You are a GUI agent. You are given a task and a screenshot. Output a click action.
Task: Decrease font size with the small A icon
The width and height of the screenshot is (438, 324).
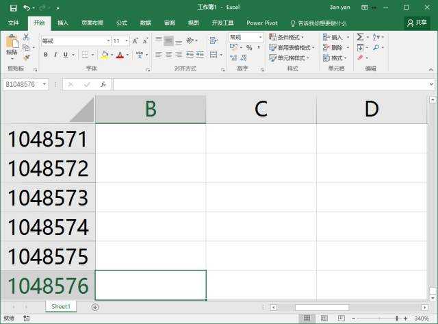(145, 41)
